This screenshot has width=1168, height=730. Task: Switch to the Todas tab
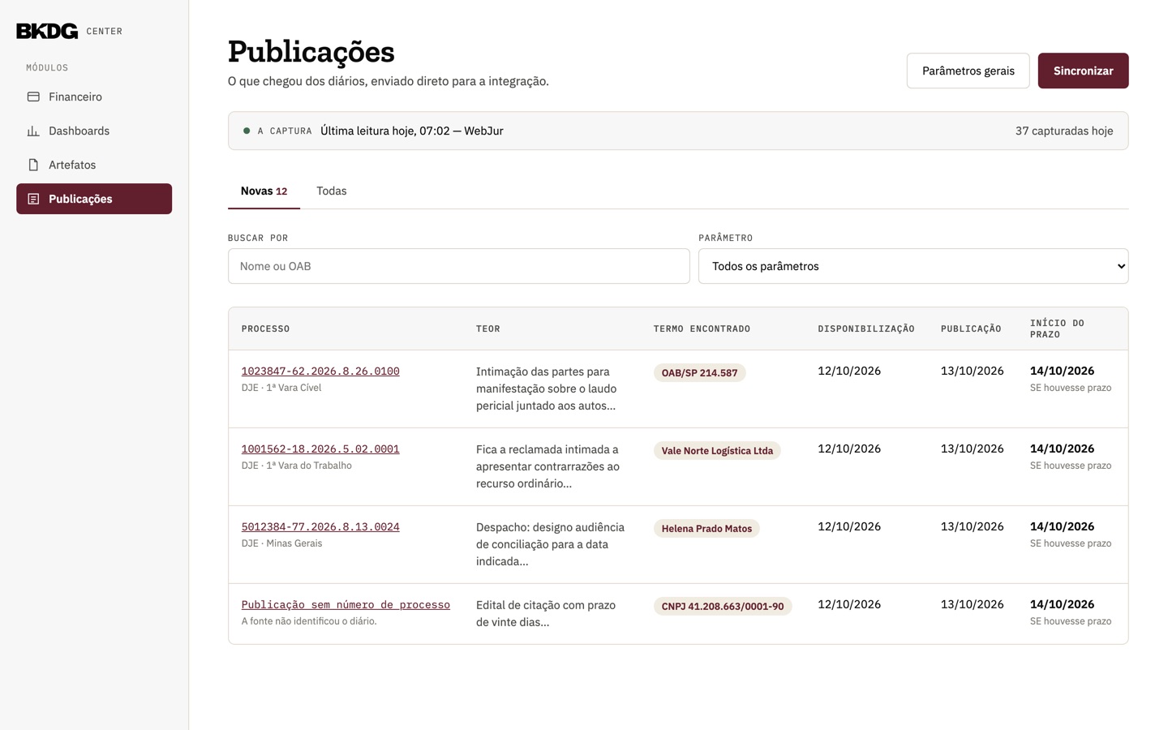tap(331, 191)
